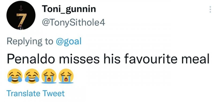Click the word 'his' in tweet text
Screen dimensions: 214x102
112,59
